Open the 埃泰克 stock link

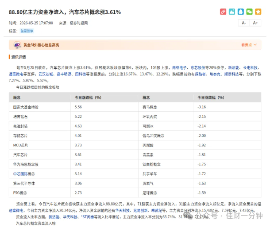[215, 74]
